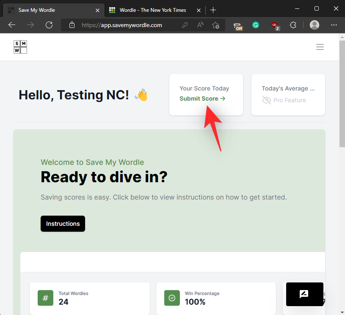Go back to the previous page

12,25
